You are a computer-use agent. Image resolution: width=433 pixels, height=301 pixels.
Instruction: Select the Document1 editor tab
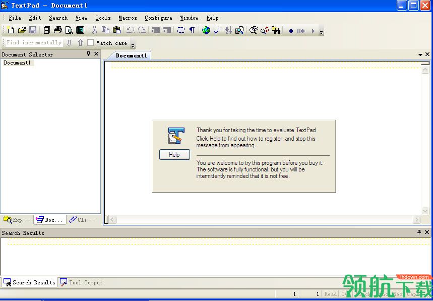131,55
